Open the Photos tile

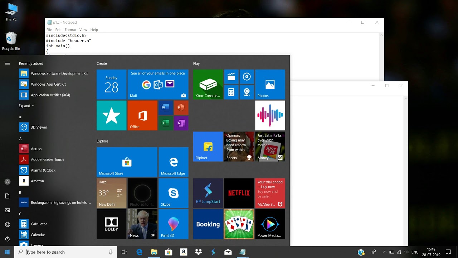270,84
